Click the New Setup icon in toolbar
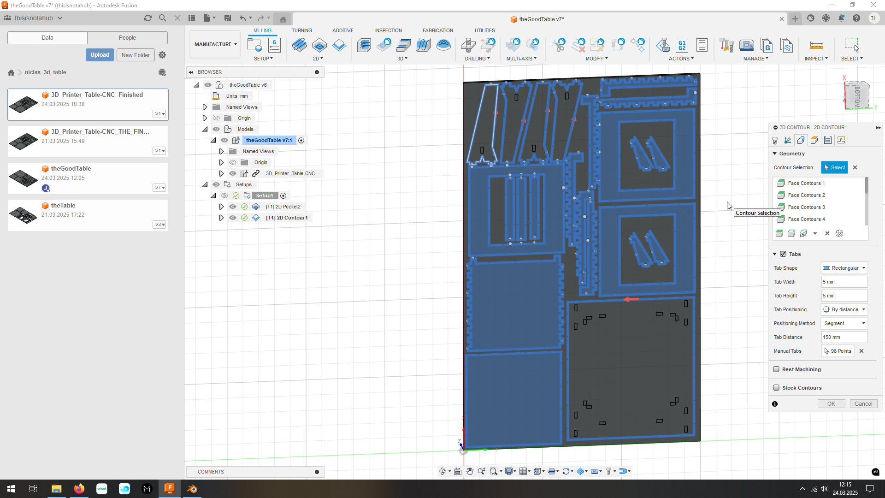Viewport: 885px width, 498px height. (254, 45)
